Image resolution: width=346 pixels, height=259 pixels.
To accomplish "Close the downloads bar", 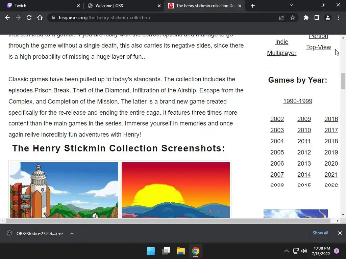I will tap(340, 233).
